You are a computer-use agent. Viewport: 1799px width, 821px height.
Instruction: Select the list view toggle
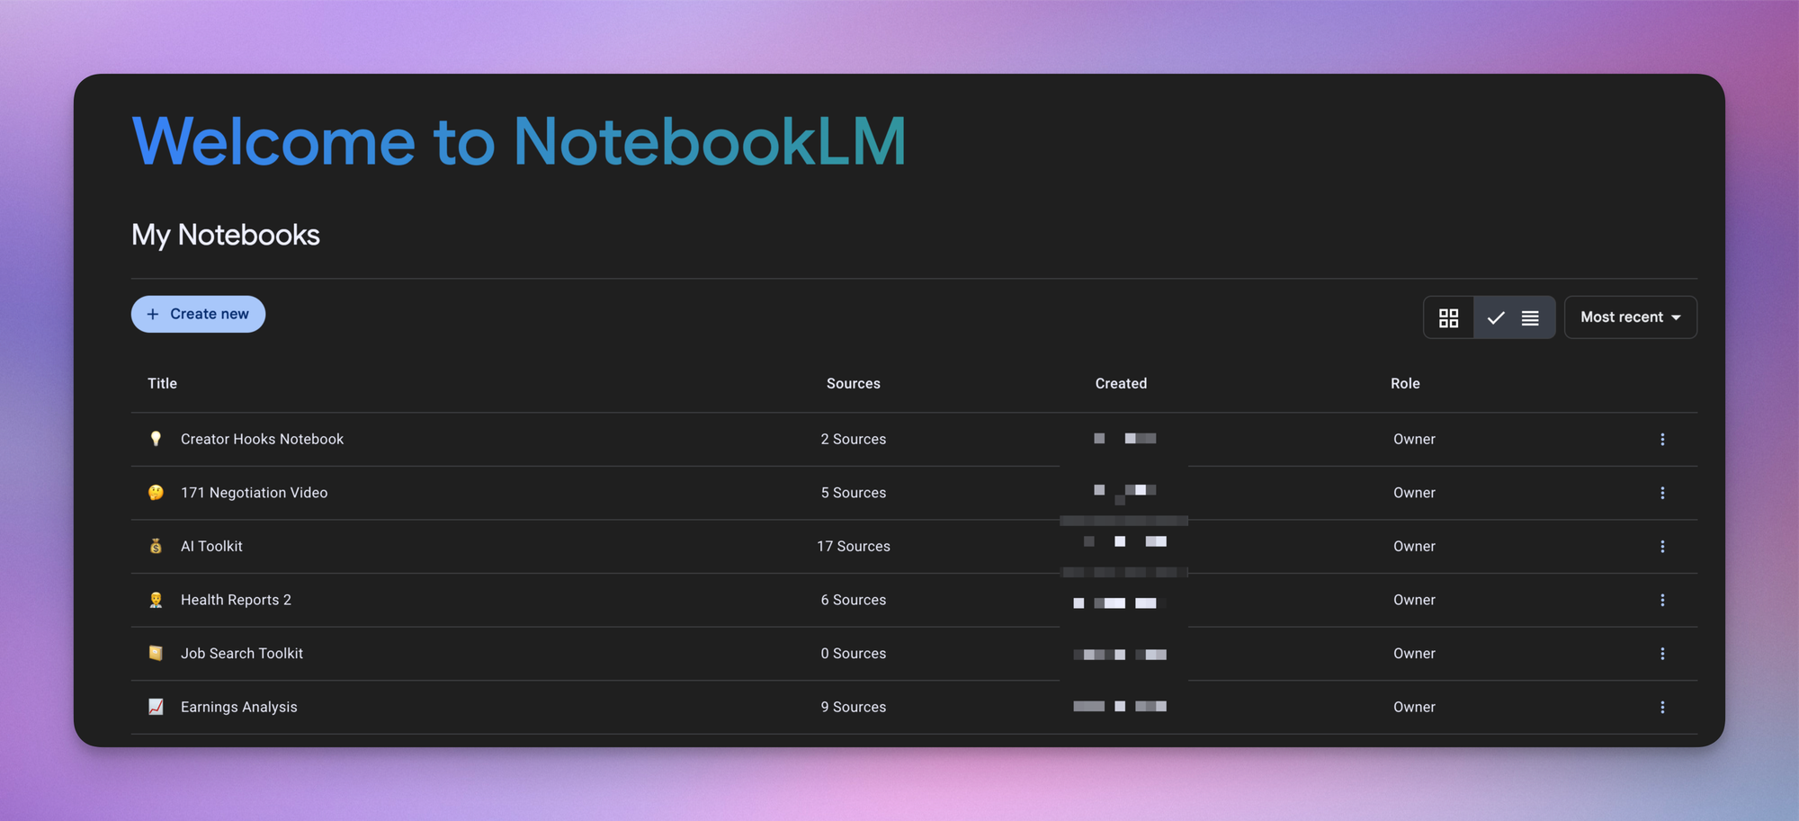tap(1515, 317)
